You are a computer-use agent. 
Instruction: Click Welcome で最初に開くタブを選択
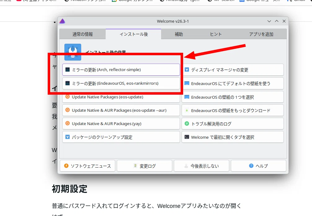click(x=233, y=137)
